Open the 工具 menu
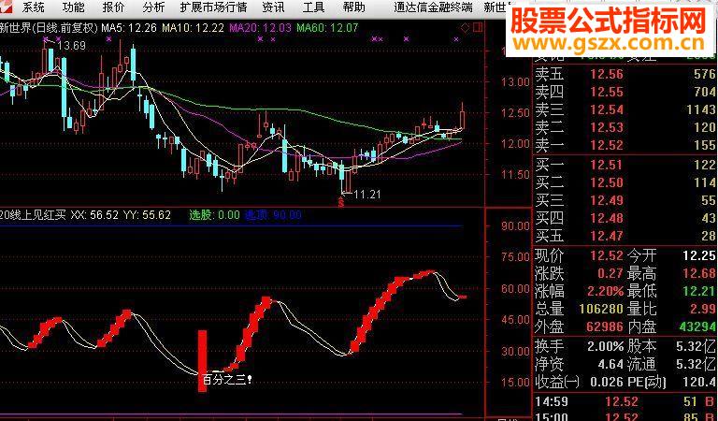Image resolution: width=718 pixels, height=421 pixels. [x=313, y=7]
